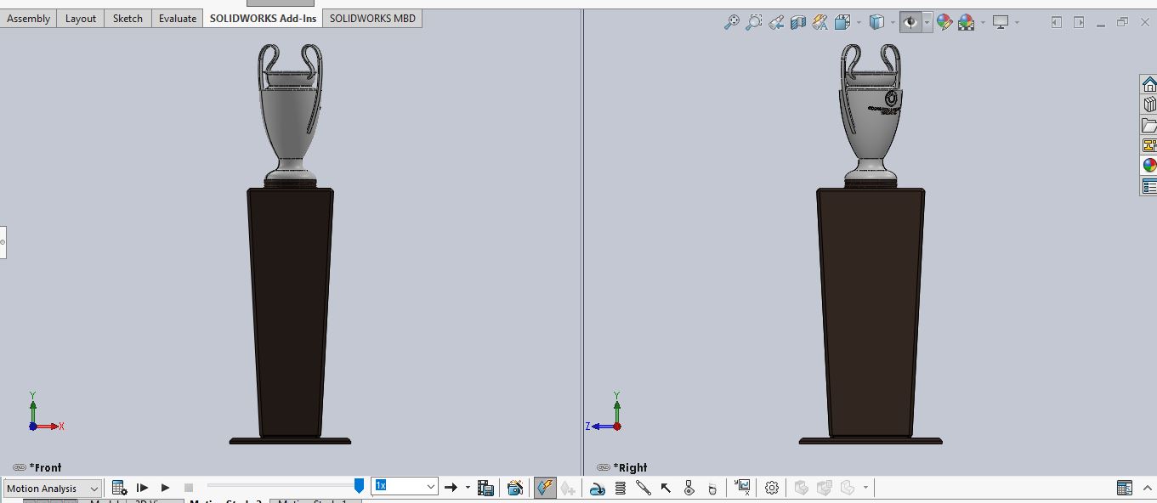This screenshot has width=1157, height=503.
Task: Click the Playback Mode arrow button
Action: click(x=451, y=488)
